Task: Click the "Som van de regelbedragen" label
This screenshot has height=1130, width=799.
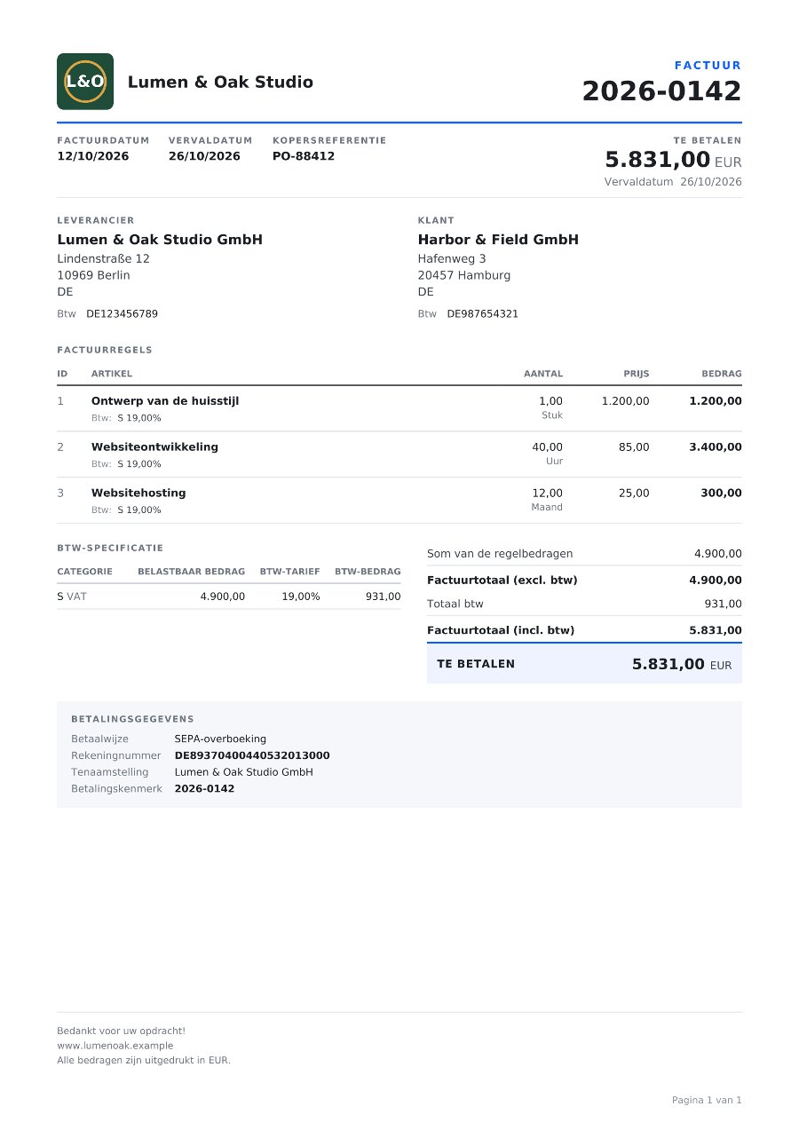Action: pos(500,554)
